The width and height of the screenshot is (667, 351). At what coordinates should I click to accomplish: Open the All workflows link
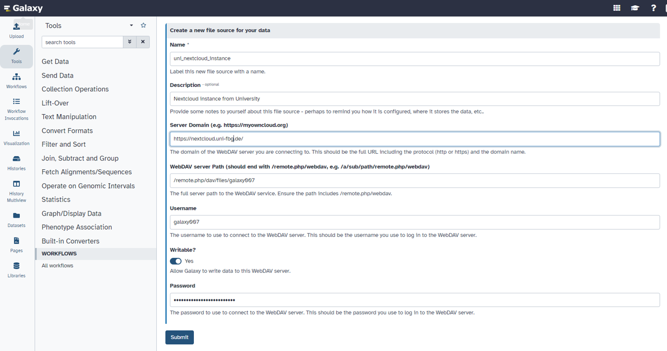[x=57, y=265]
